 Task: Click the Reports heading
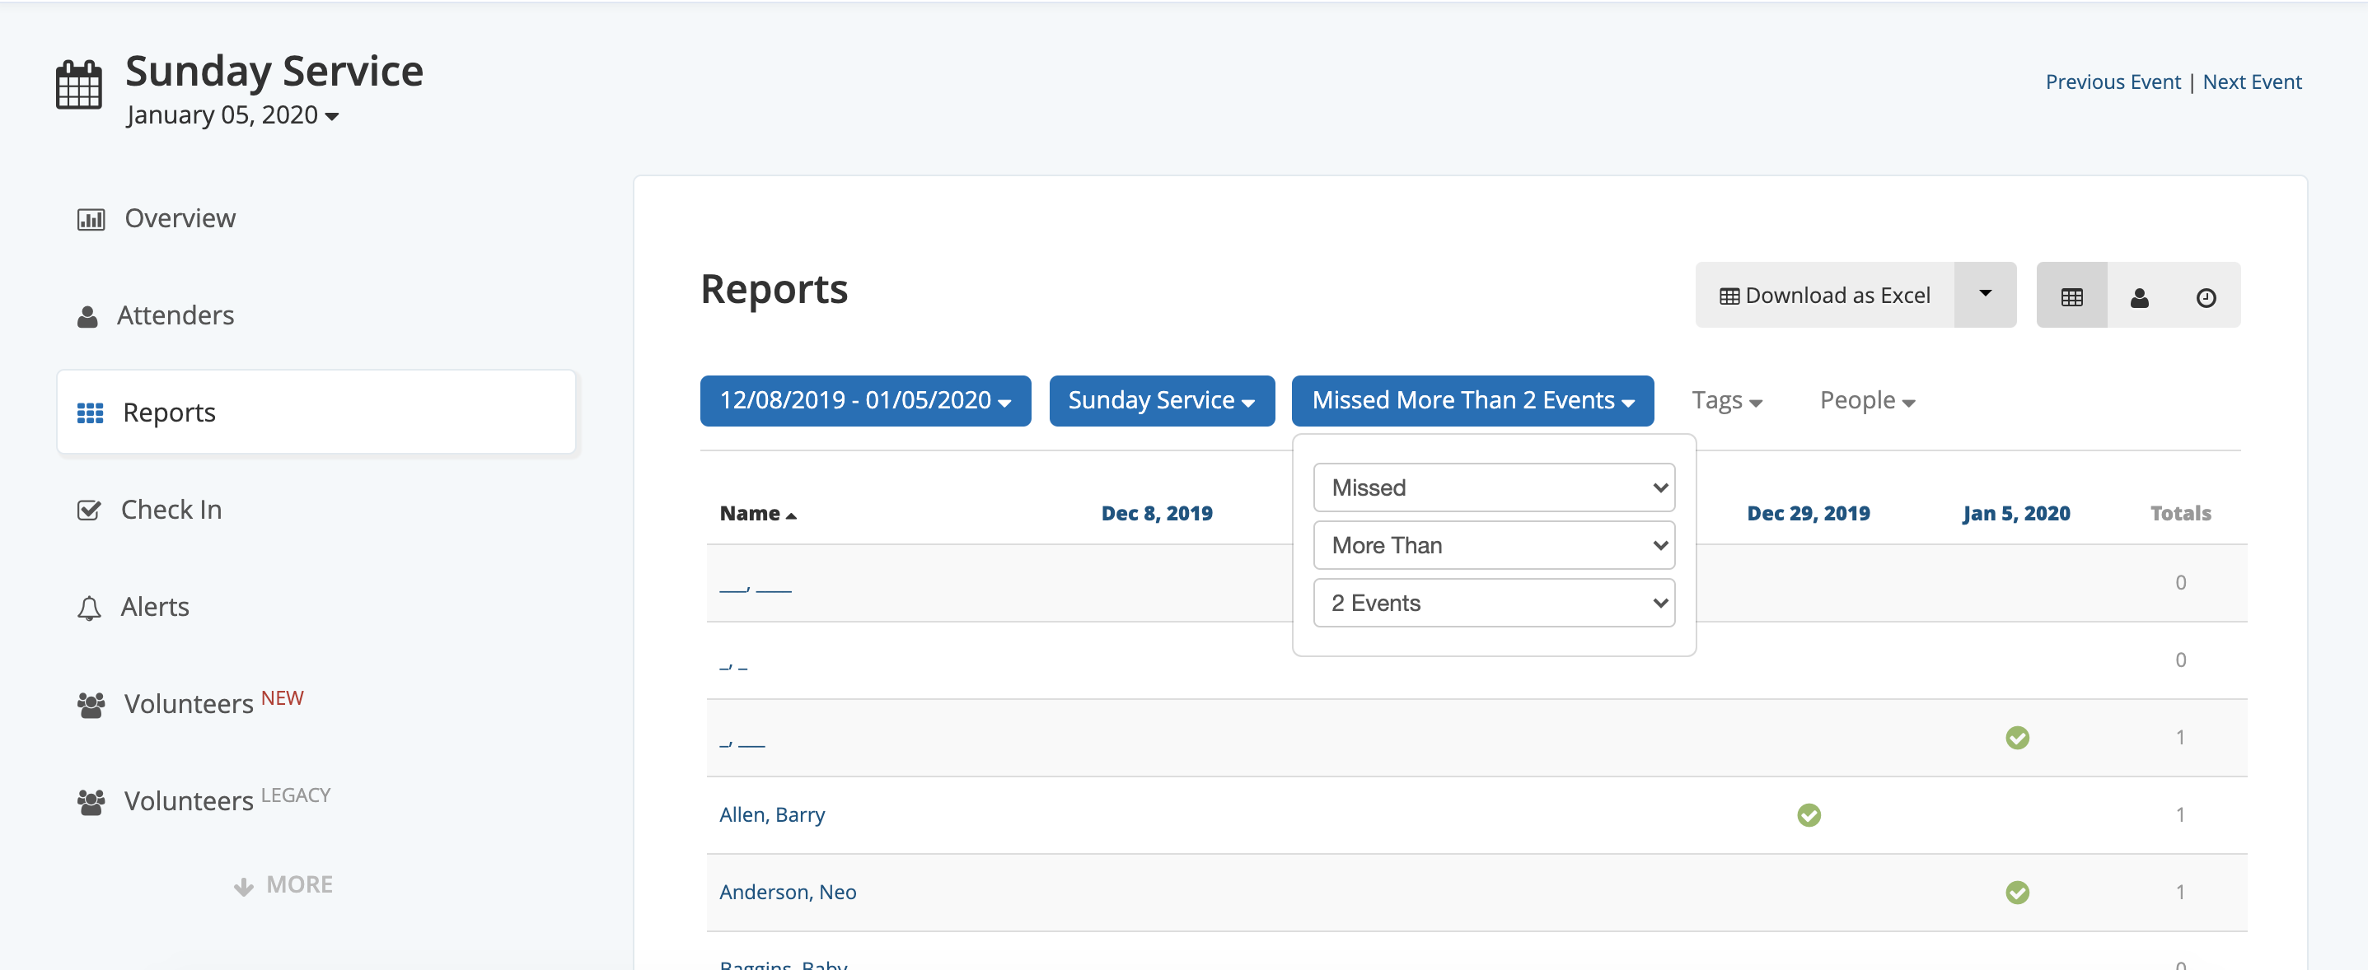tap(774, 291)
